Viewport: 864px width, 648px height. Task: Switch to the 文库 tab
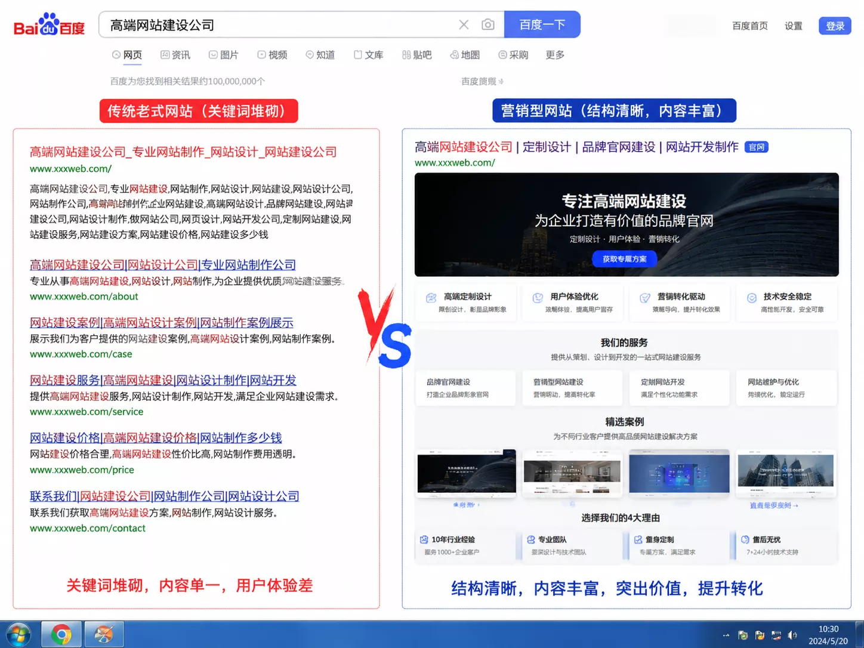(368, 55)
